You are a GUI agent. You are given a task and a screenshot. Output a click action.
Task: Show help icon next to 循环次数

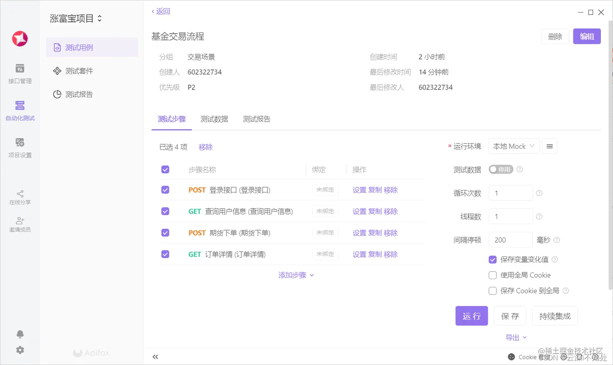[x=539, y=193]
